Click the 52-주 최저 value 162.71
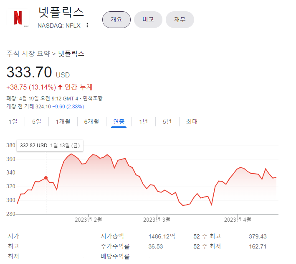The width and height of the screenshot is (296, 264). [258, 246]
